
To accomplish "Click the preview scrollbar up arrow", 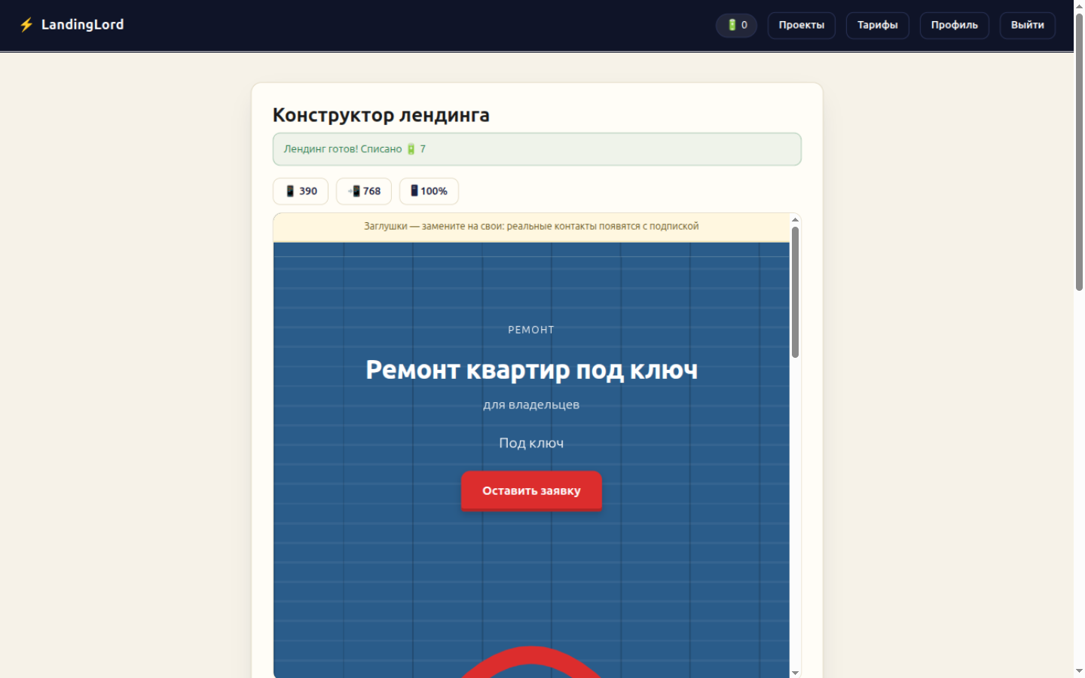I will [x=795, y=220].
